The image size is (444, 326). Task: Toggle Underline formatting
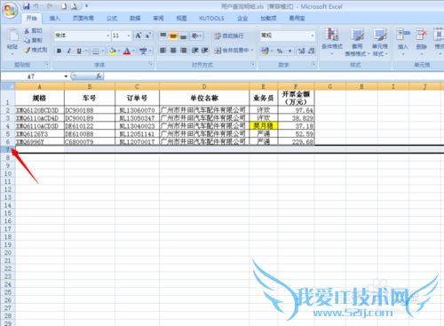79,51
